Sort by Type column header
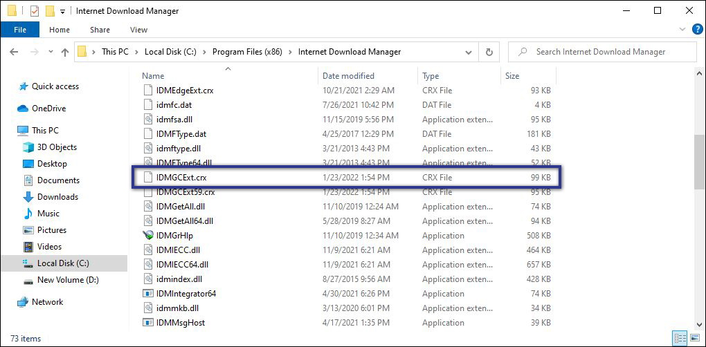This screenshot has height=347, width=706. click(x=431, y=76)
